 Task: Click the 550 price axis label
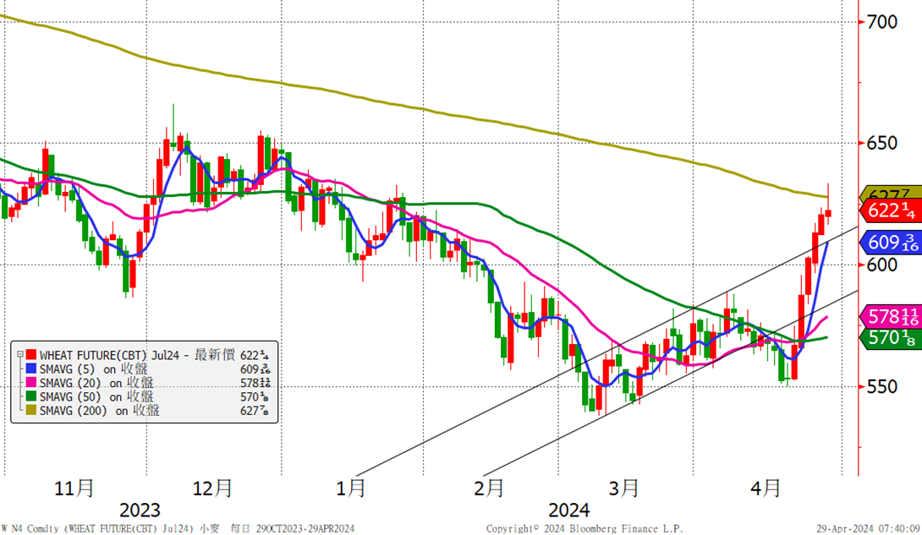coord(882,386)
